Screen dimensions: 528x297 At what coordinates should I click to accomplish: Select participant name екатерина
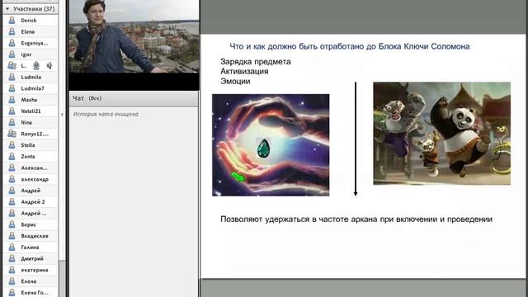(35, 270)
